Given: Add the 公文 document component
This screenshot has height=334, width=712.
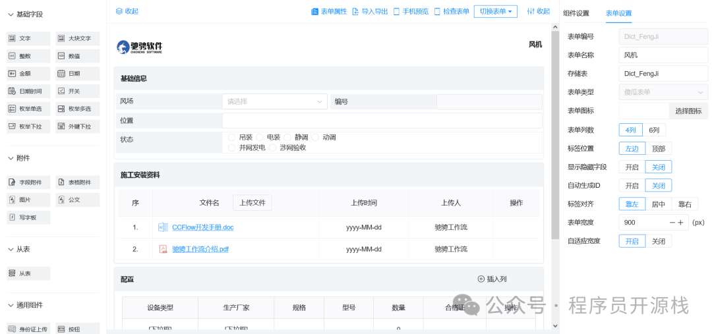Looking at the screenshot, I should [77, 200].
